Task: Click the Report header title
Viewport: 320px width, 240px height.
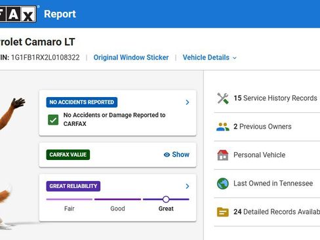Action: (60, 14)
